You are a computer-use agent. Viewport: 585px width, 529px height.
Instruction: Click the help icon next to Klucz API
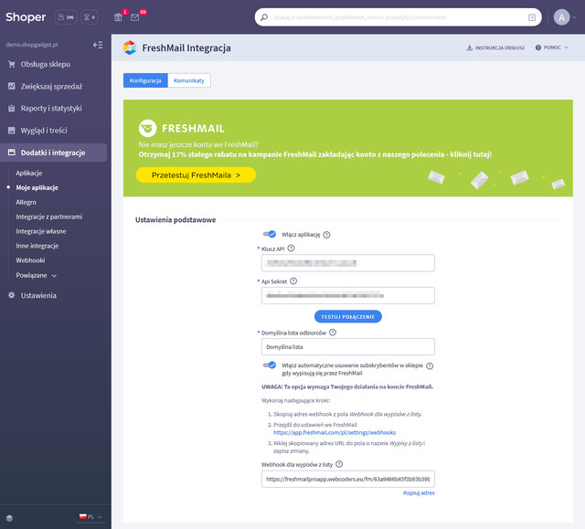pyautogui.click(x=291, y=249)
